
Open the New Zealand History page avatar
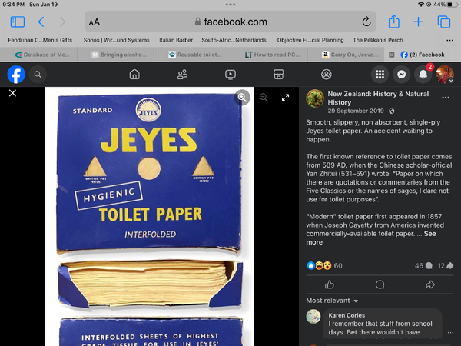pos(315,98)
